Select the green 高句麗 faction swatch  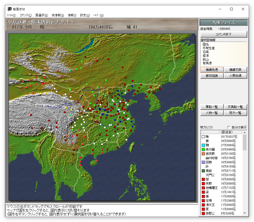(x=203, y=149)
